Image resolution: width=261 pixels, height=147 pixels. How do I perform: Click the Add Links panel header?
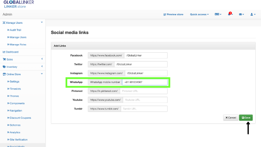click(x=153, y=46)
